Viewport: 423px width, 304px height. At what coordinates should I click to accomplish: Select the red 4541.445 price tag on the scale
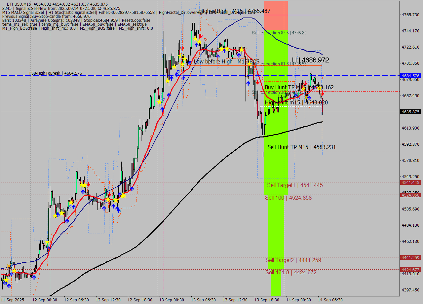point(410,182)
